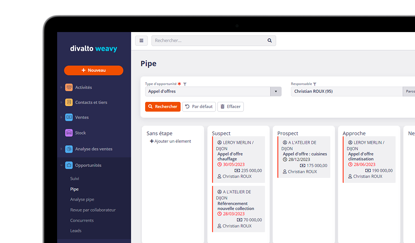The image size is (415, 243).
Task: Click the plus icon beside Ajouter un élement
Action: [152, 141]
